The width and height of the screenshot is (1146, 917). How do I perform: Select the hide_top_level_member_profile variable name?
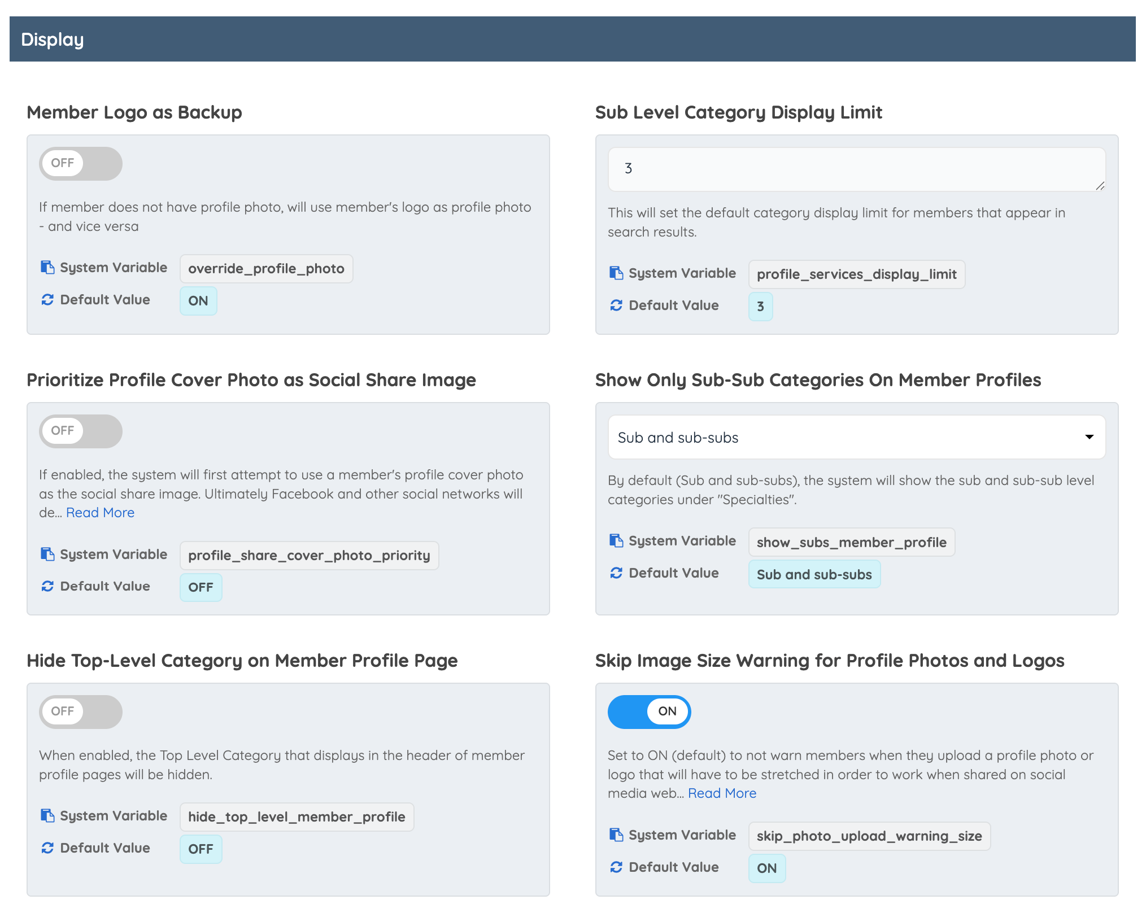(x=297, y=817)
